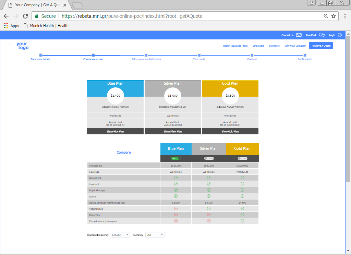Screen dimensions: 351x255
Task: Select the Employers navigation item
Action: (x=258, y=46)
